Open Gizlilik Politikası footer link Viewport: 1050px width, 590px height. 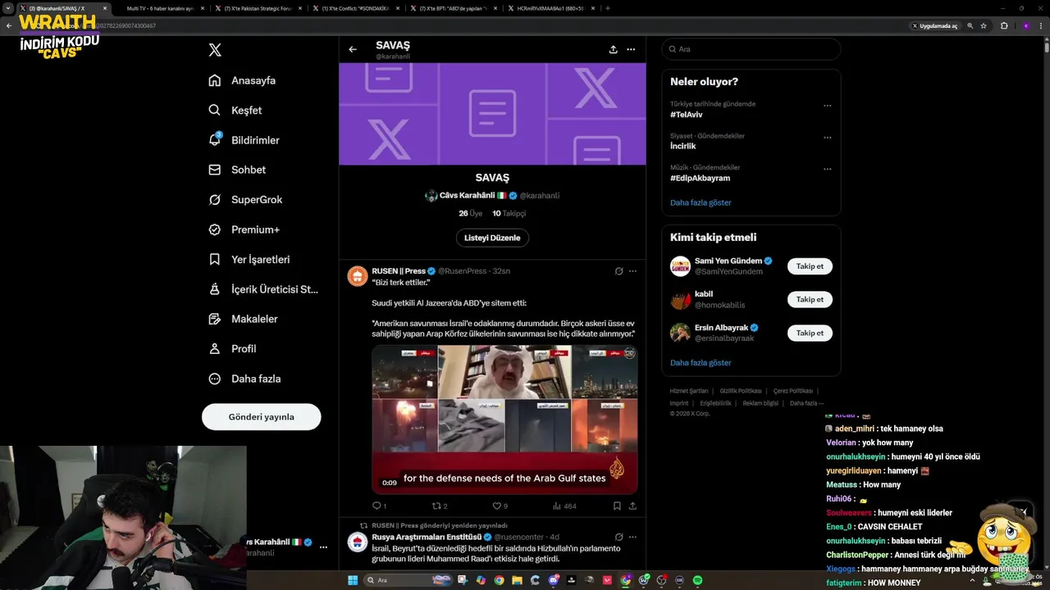[741, 391]
